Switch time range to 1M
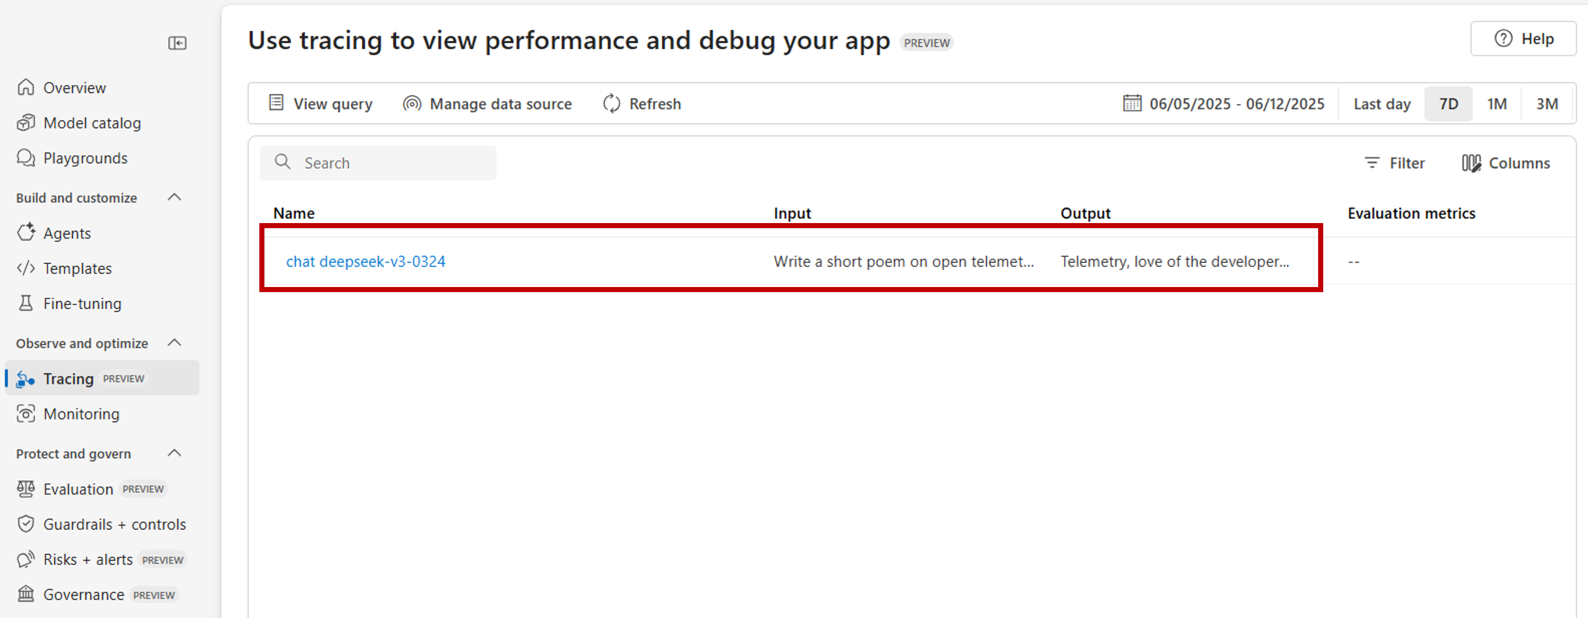This screenshot has width=1588, height=618. (x=1496, y=104)
